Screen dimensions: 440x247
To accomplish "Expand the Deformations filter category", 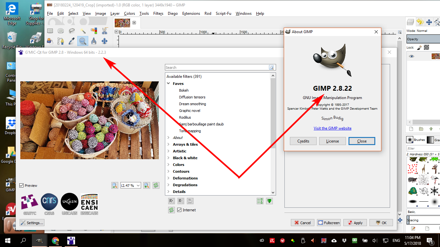I will (x=168, y=178).
